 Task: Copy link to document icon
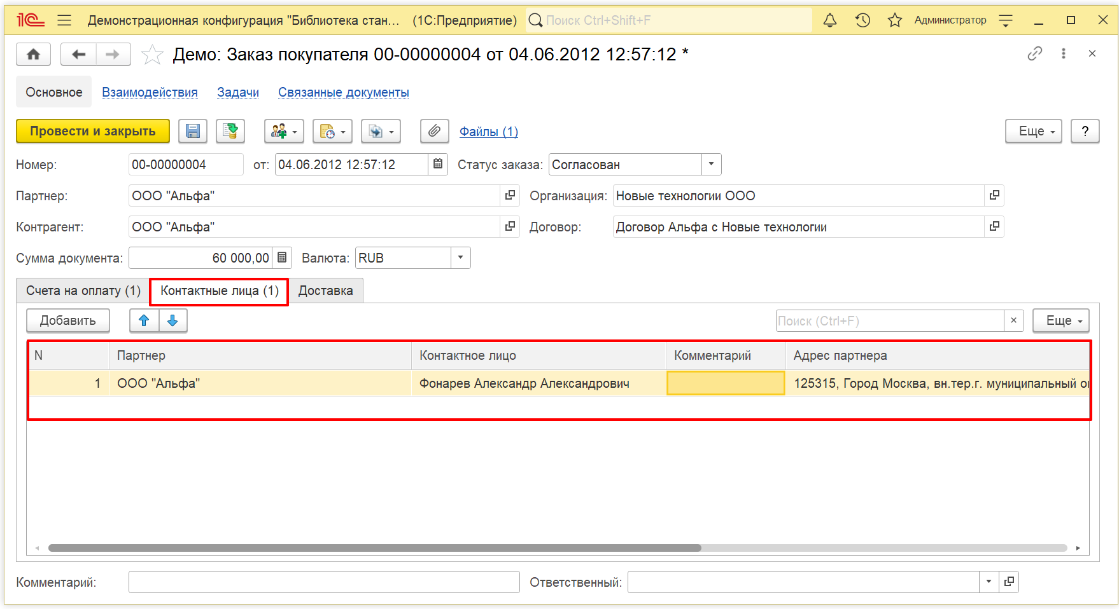coord(1035,53)
